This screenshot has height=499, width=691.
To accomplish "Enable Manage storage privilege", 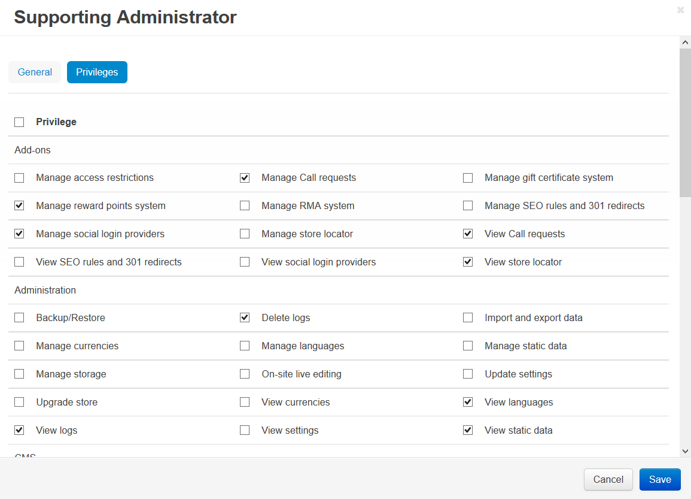I will click(x=19, y=374).
